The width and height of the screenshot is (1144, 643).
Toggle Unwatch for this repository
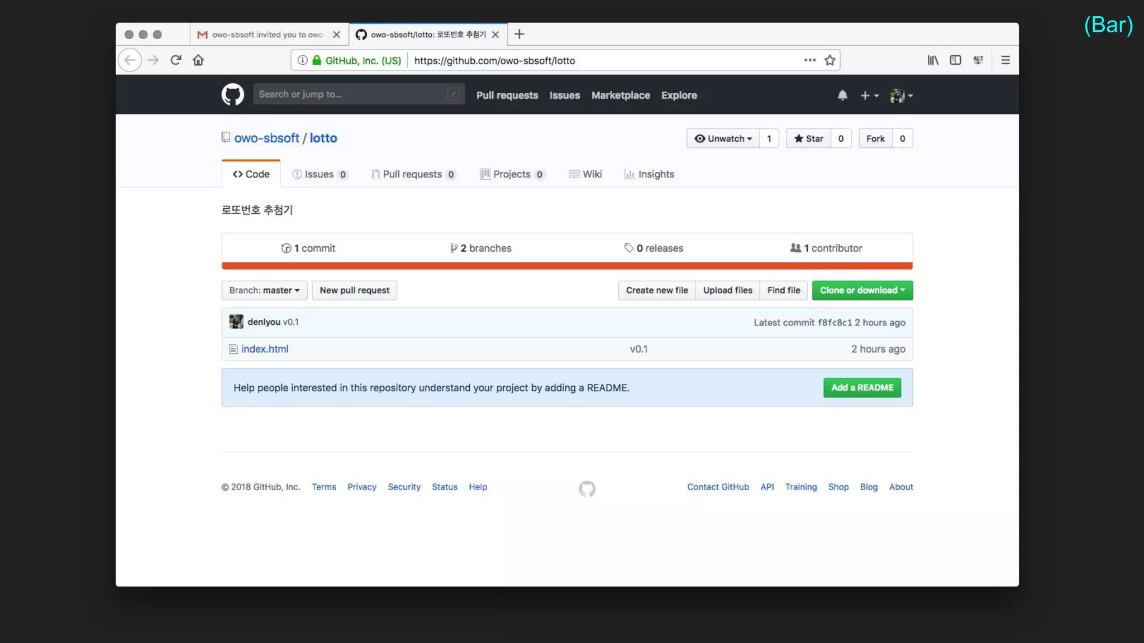(723, 138)
